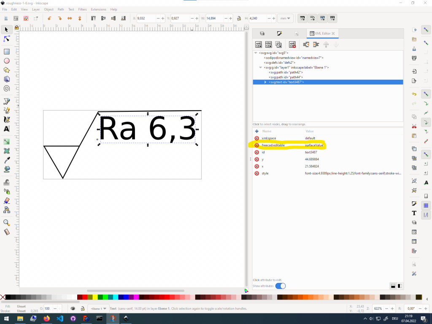Viewport: 432px width, 324px height.
Task: Open the color palette menu arrow
Action: (x=427, y=299)
